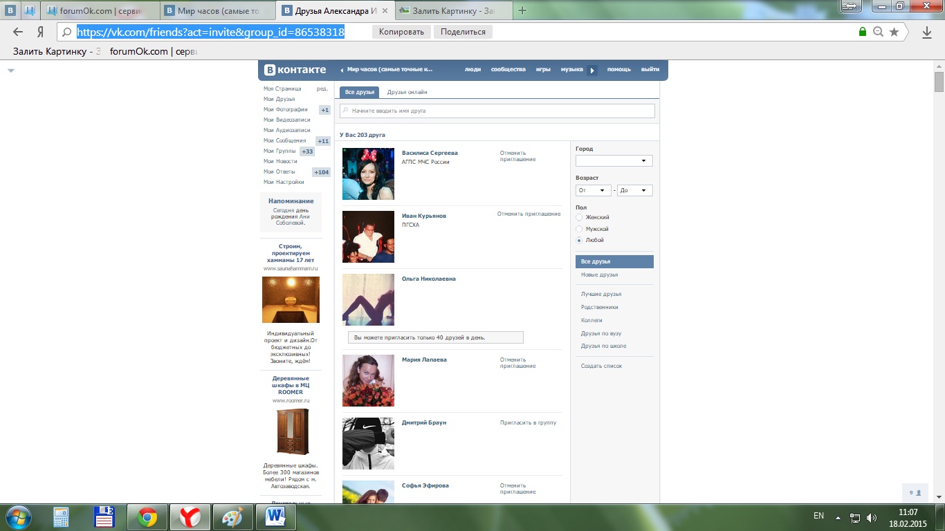The height and width of the screenshot is (531, 945).
Task: Switch to the "Мир часов" browser tab
Action: (218, 11)
